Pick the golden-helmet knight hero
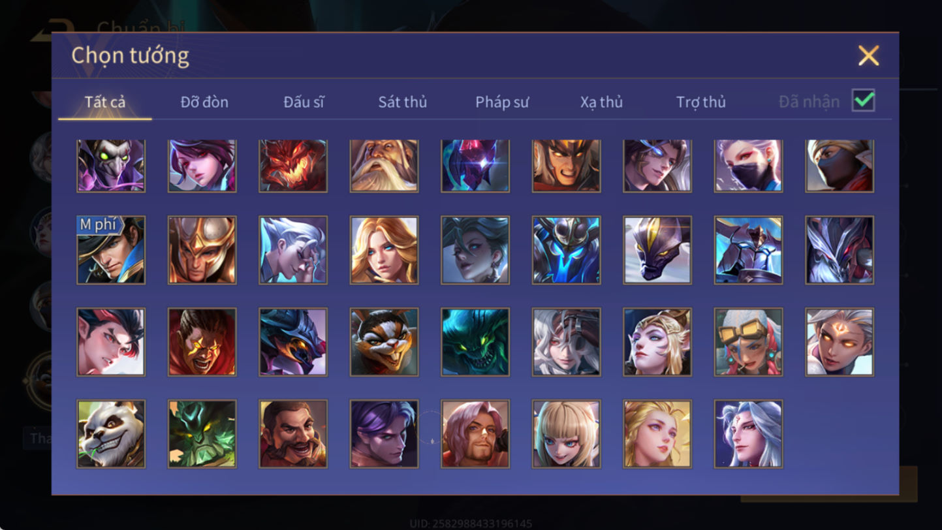The image size is (942, 530). point(202,251)
